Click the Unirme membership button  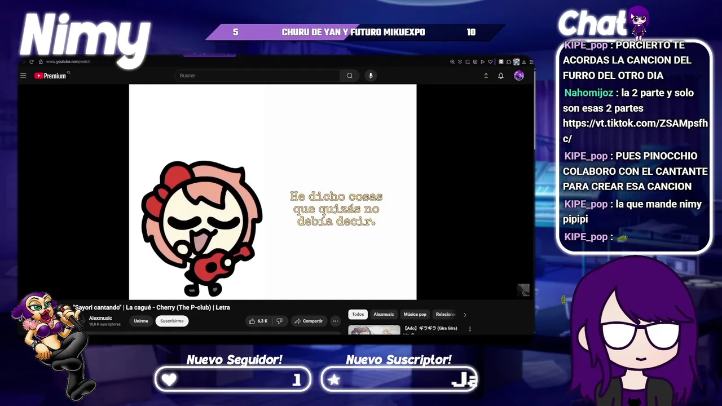[141, 321]
